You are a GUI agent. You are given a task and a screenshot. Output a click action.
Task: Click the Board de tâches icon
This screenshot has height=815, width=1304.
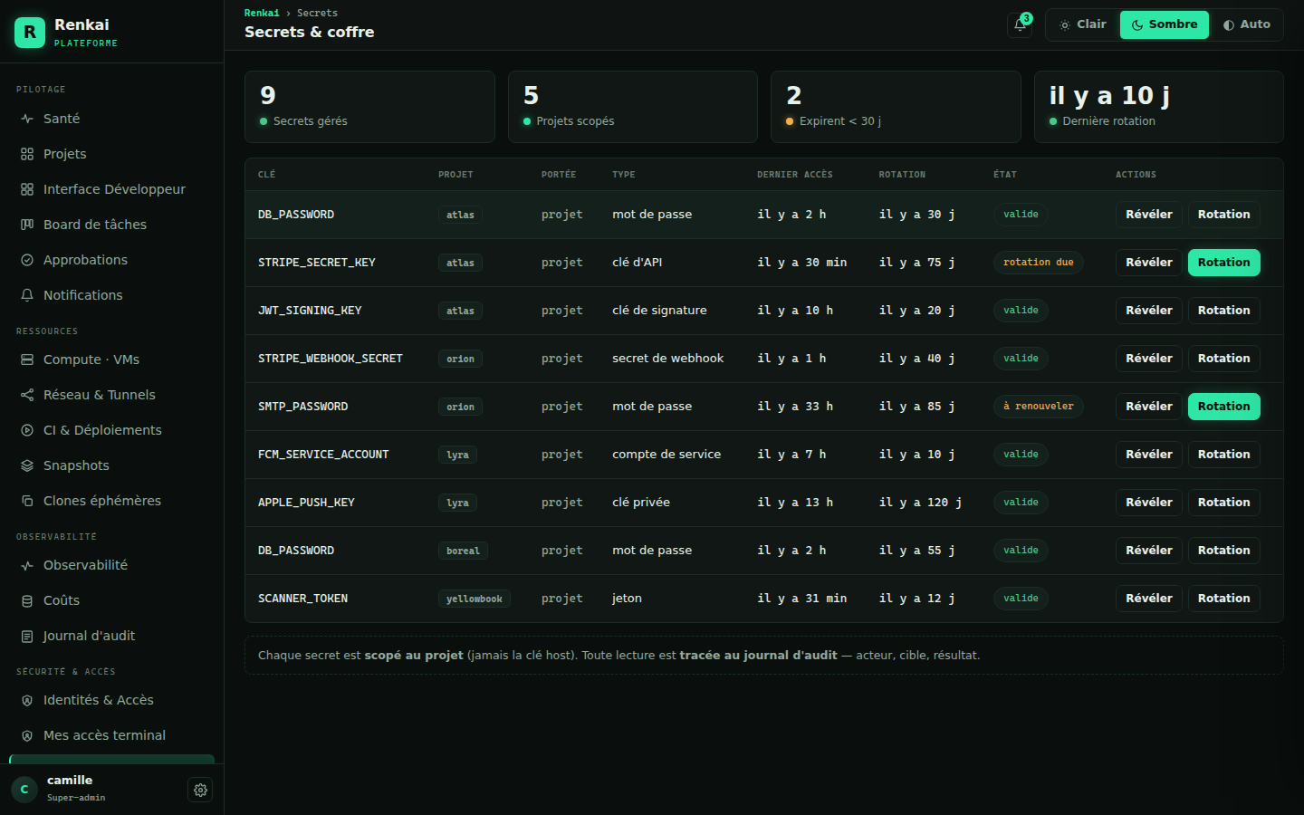pyautogui.click(x=27, y=225)
